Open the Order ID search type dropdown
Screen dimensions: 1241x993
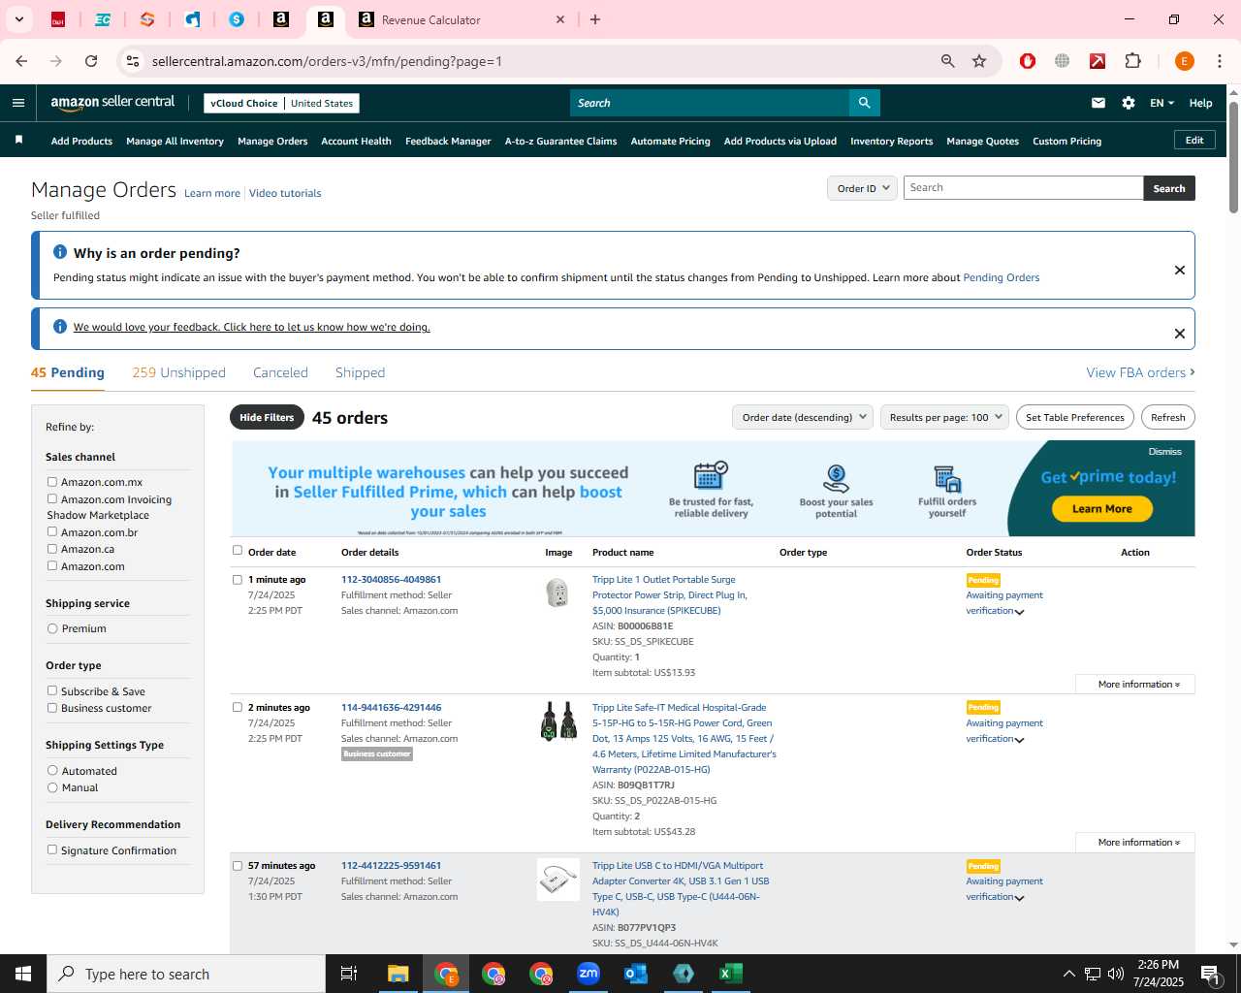862,188
